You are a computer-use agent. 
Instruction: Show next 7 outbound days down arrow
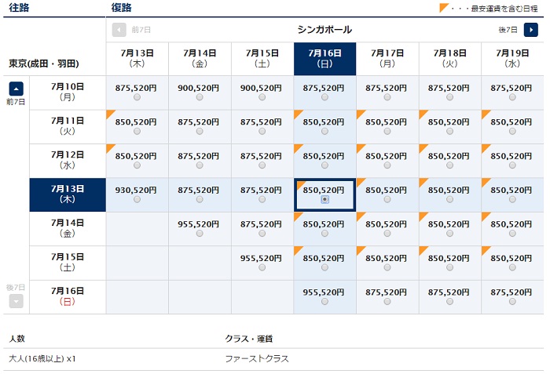click(x=16, y=301)
